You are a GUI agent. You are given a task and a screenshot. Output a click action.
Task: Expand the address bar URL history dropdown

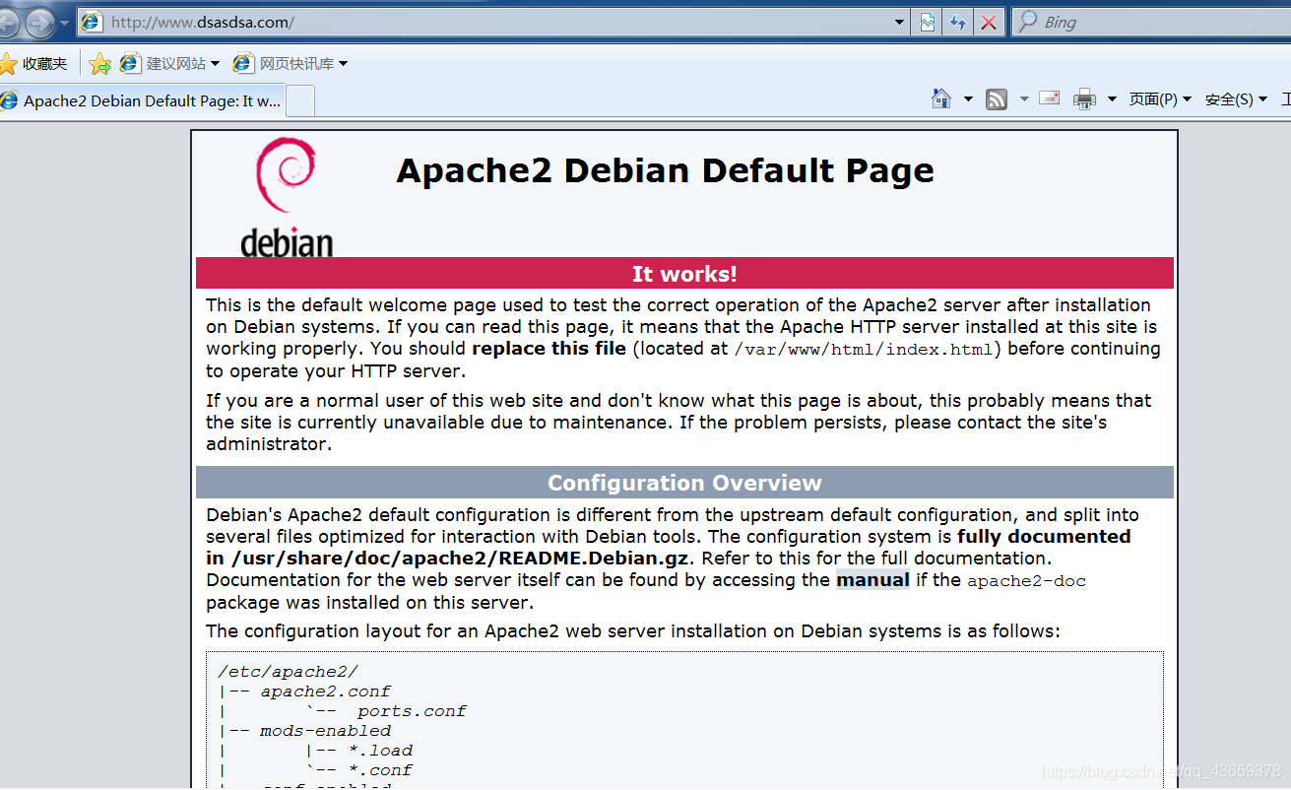900,22
